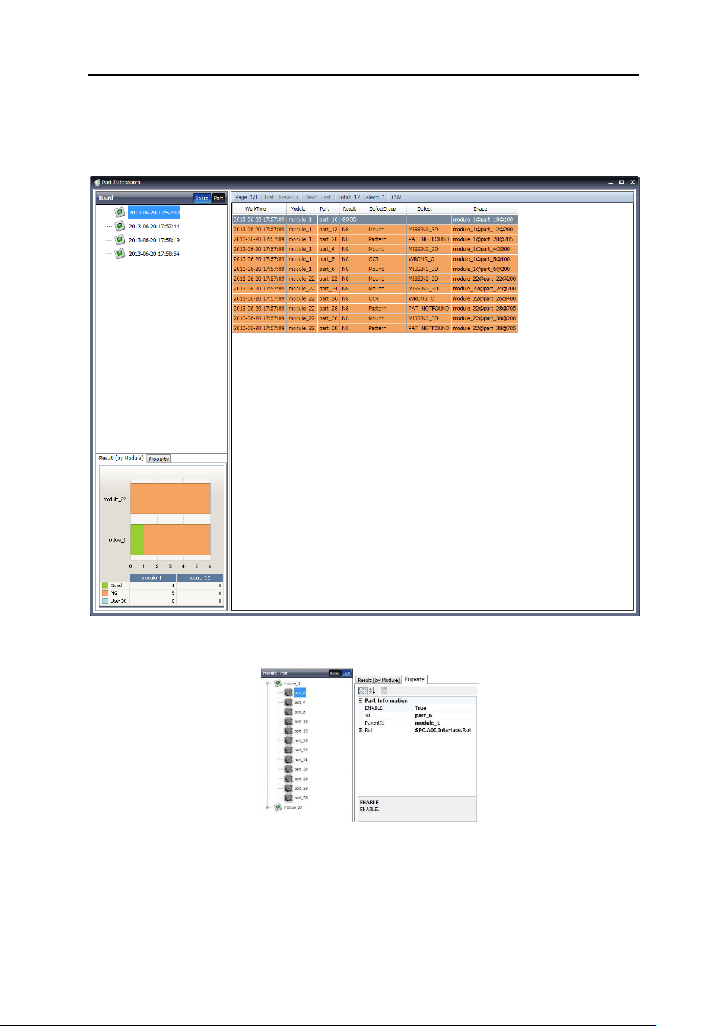Screen dimensions: 726x1026
Task: Sort table by WorkTime column header
Action: pyautogui.click(x=259, y=209)
